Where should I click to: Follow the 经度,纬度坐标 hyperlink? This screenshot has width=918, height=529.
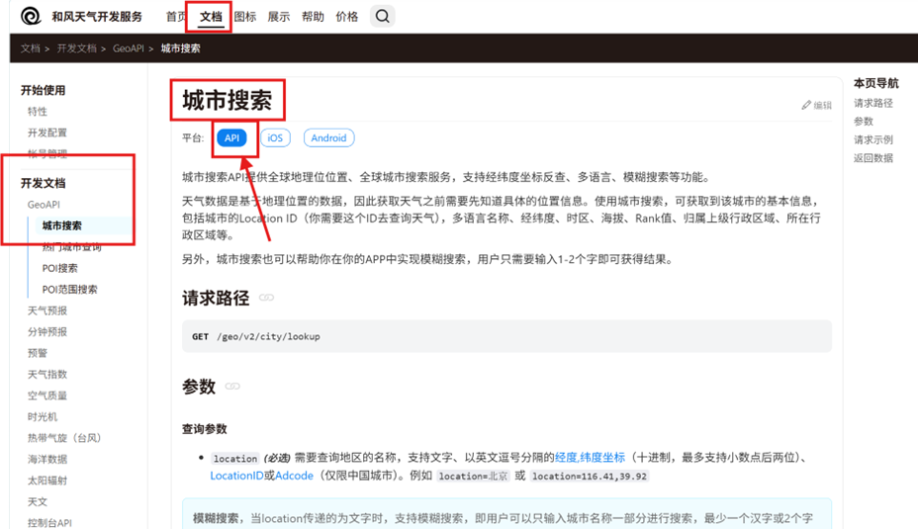pyautogui.click(x=590, y=457)
